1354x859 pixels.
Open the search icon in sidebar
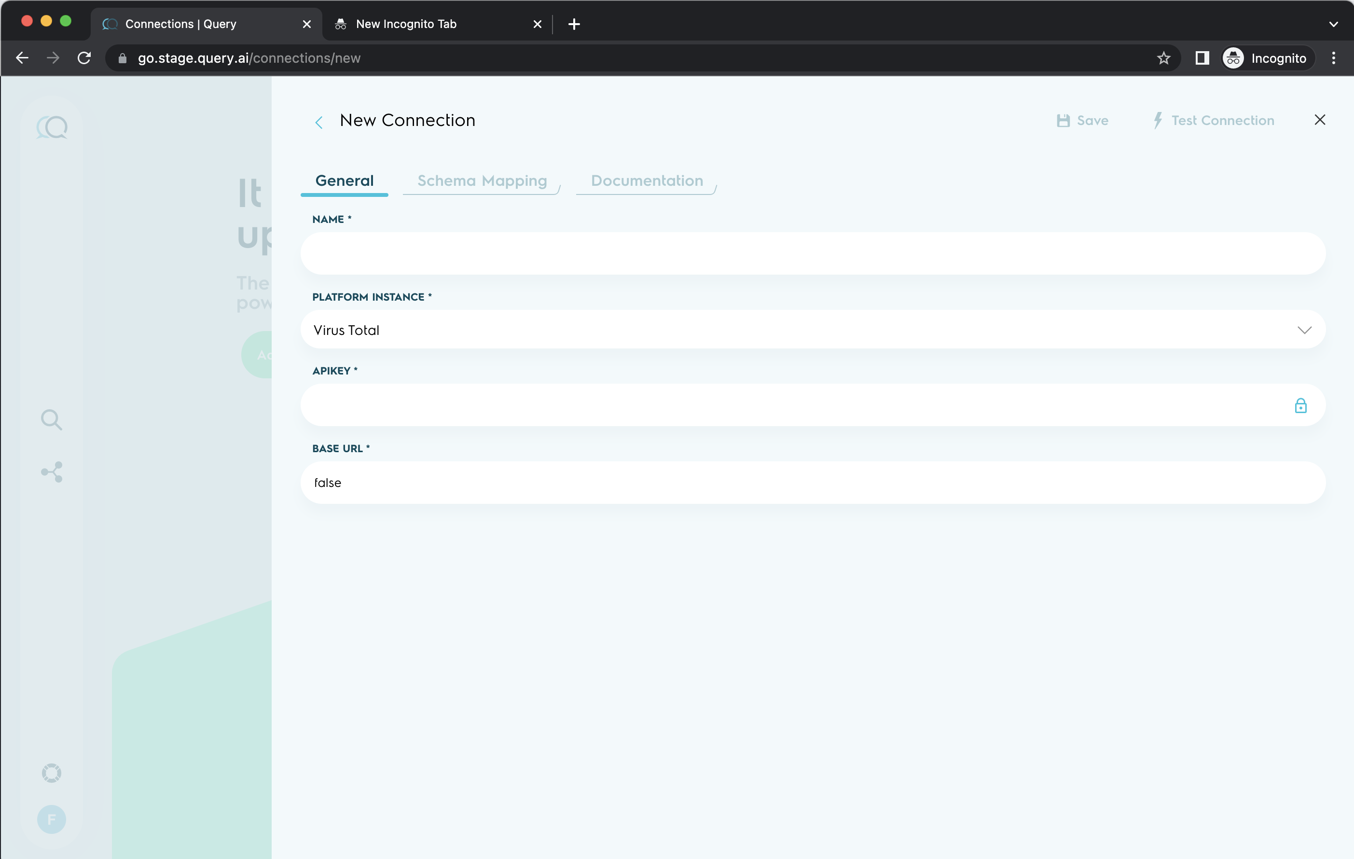(x=51, y=419)
